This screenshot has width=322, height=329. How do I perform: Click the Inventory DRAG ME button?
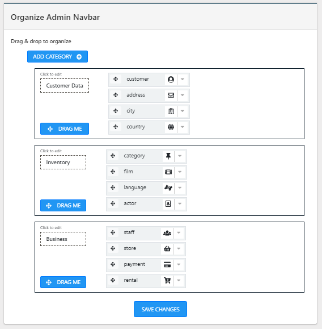pos(63,205)
